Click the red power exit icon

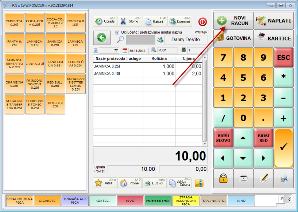[x=202, y=22]
